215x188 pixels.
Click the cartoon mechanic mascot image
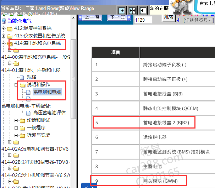pos(182,7)
